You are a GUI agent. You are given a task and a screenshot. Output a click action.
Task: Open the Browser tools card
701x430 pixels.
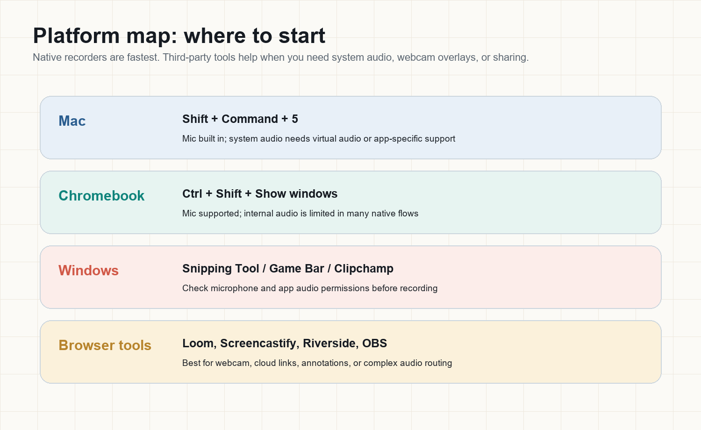point(350,352)
